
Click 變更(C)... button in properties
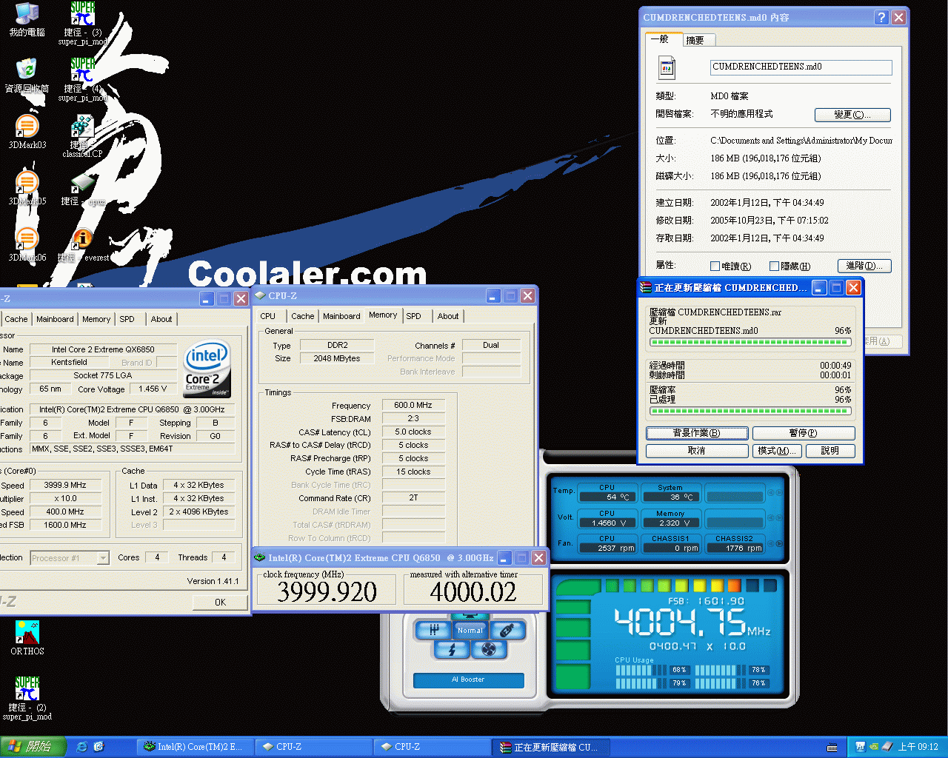pos(852,115)
